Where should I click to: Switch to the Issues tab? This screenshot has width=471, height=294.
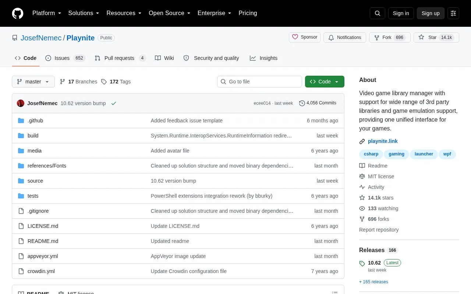click(x=65, y=58)
